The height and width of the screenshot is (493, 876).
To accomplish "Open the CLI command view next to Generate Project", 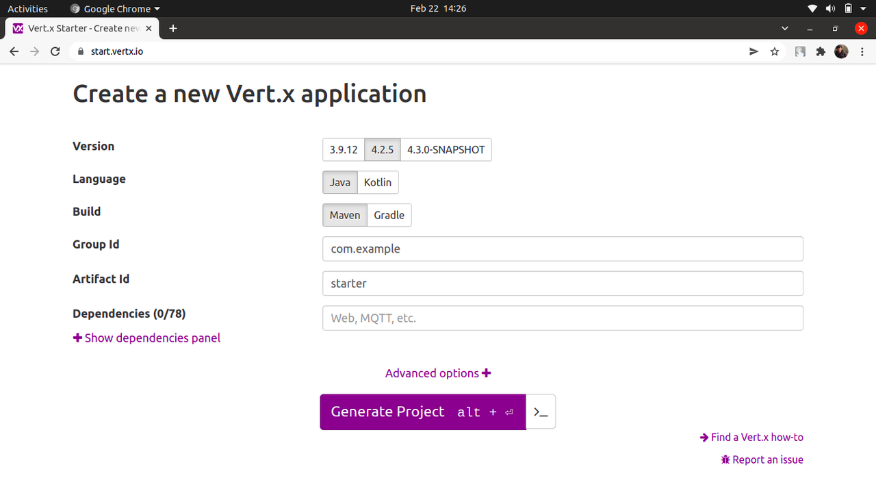I will tap(540, 412).
